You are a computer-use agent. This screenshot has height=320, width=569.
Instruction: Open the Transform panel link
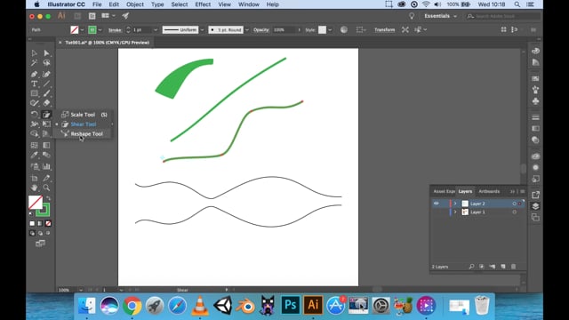(385, 29)
